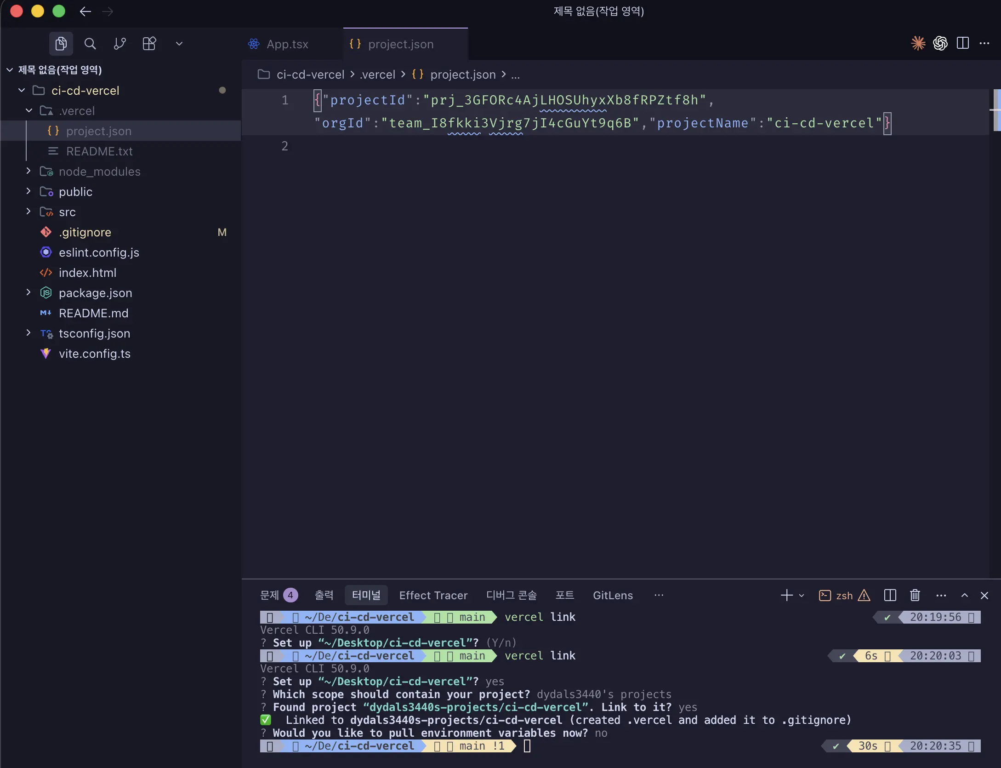Kill the terminal with the trash icon
This screenshot has height=768, width=1001.
tap(914, 595)
